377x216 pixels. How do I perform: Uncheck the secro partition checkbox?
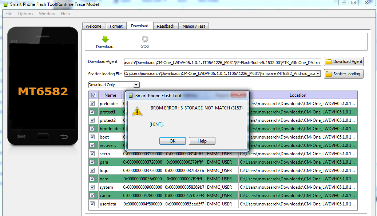tap(92, 154)
